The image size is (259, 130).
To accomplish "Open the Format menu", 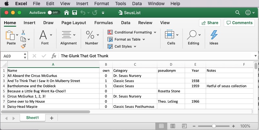I will pyautogui.click(x=102, y=4).
